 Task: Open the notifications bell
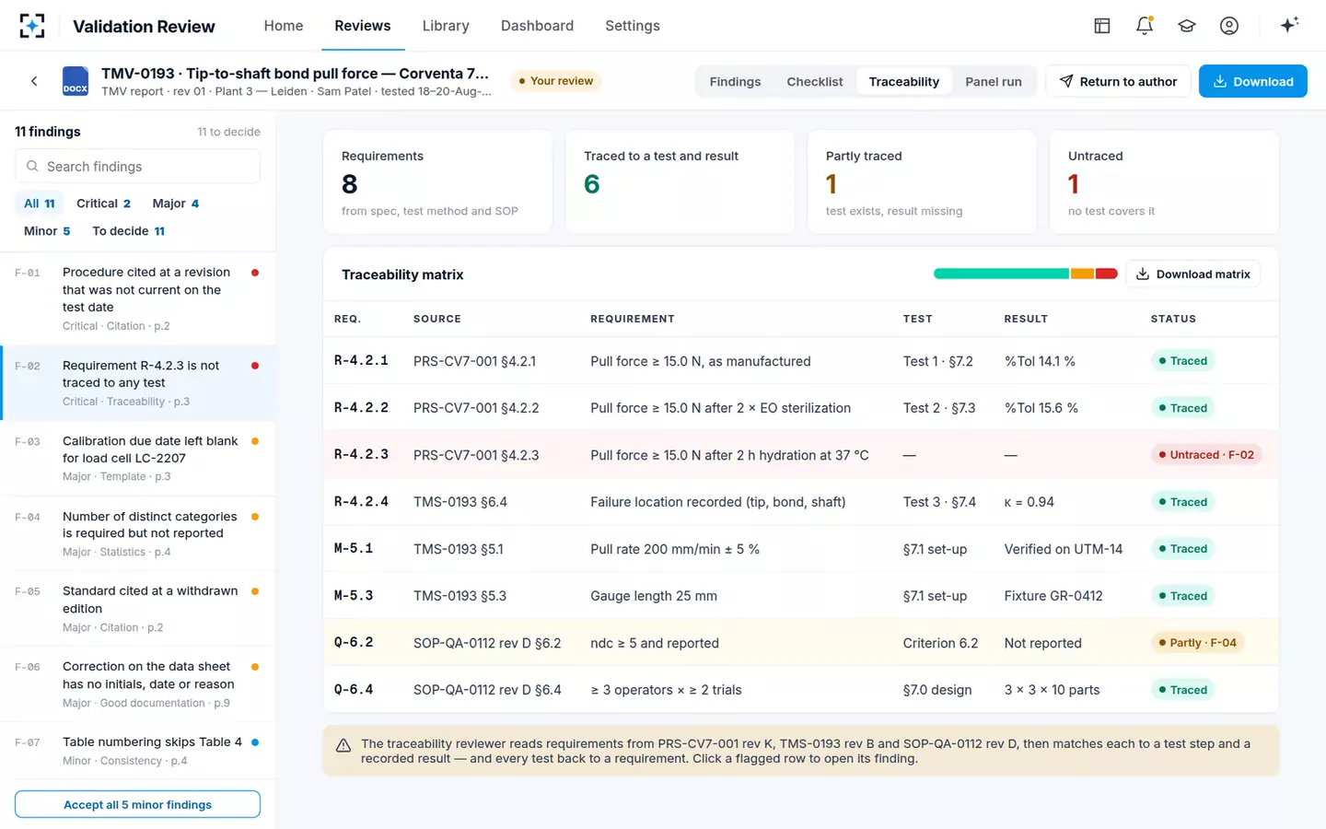tap(1145, 26)
